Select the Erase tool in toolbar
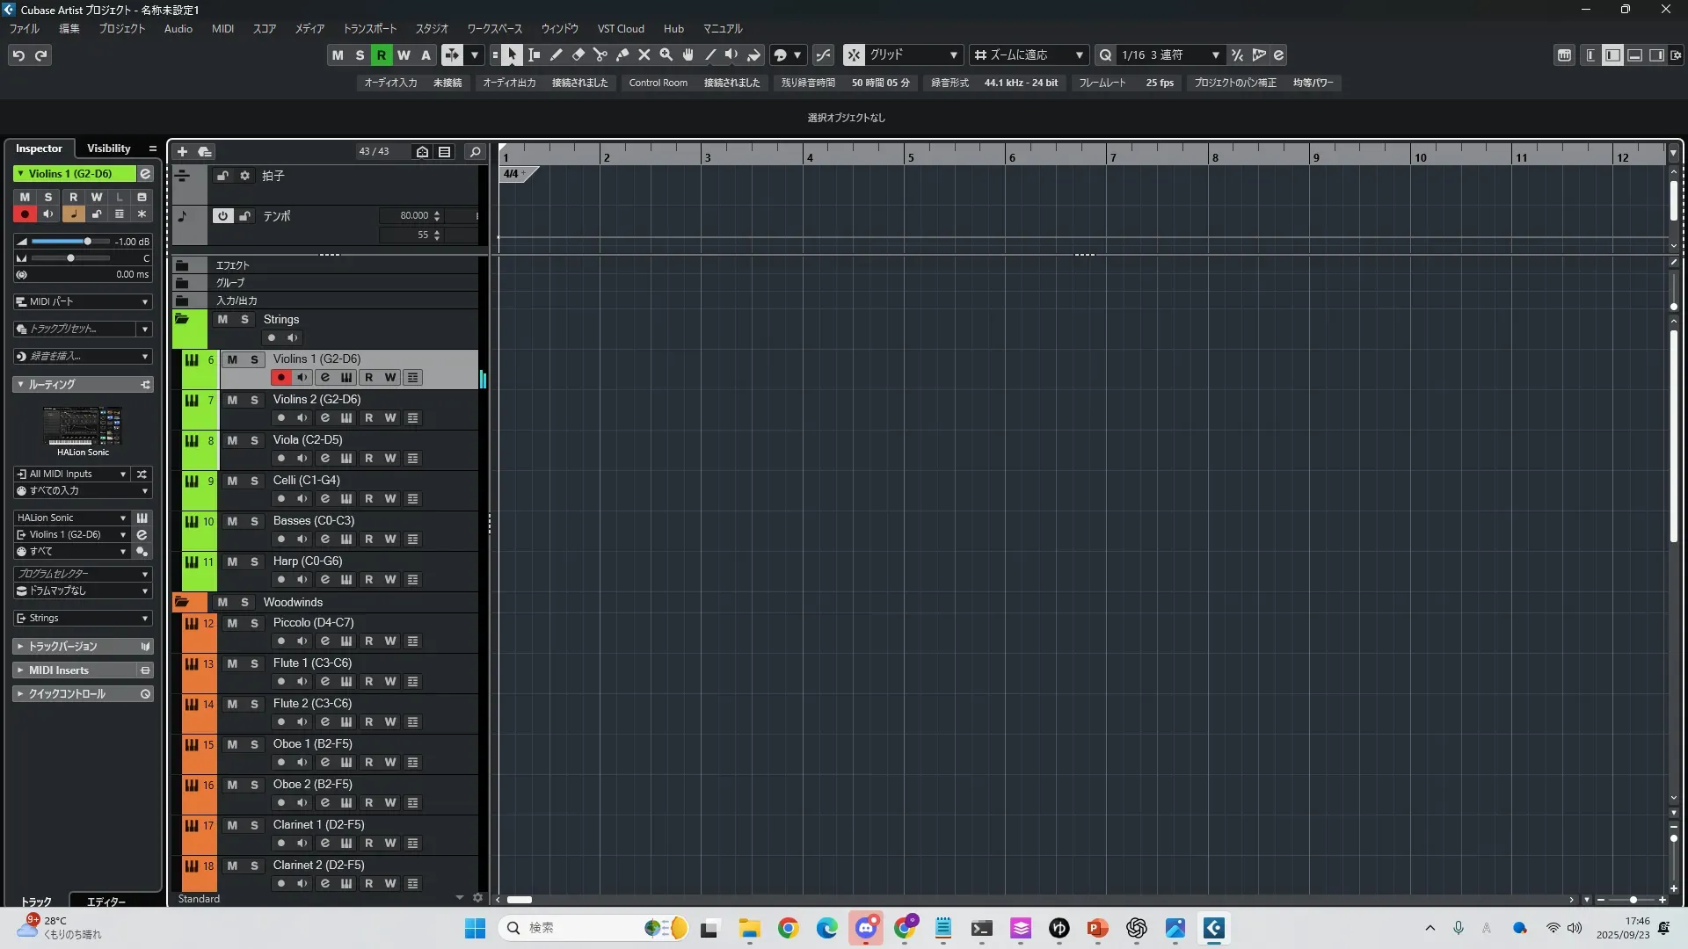Image resolution: width=1688 pixels, height=949 pixels. pyautogui.click(x=578, y=55)
